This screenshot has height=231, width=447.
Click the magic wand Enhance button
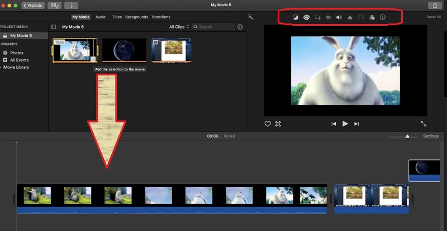[250, 17]
